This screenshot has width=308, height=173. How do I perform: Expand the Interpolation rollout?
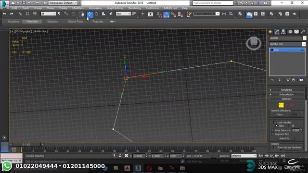point(286,94)
